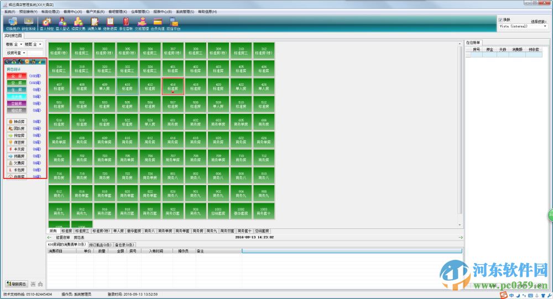Open the Vista (internal) skin dropdown
Screen dimensions: 553x299
point(523,26)
